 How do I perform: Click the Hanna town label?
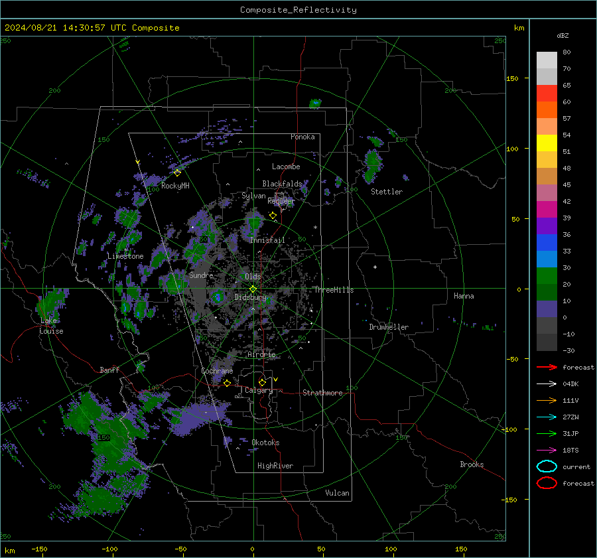coord(464,296)
